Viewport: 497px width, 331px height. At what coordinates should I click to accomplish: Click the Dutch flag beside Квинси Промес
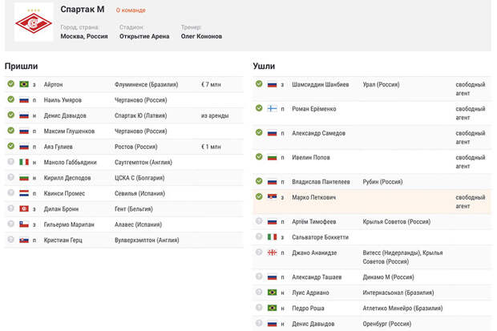click(24, 193)
